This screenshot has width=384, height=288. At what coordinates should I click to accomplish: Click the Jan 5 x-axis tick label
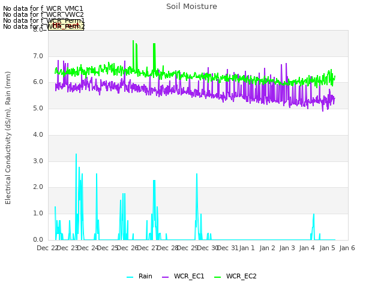(327, 248)
